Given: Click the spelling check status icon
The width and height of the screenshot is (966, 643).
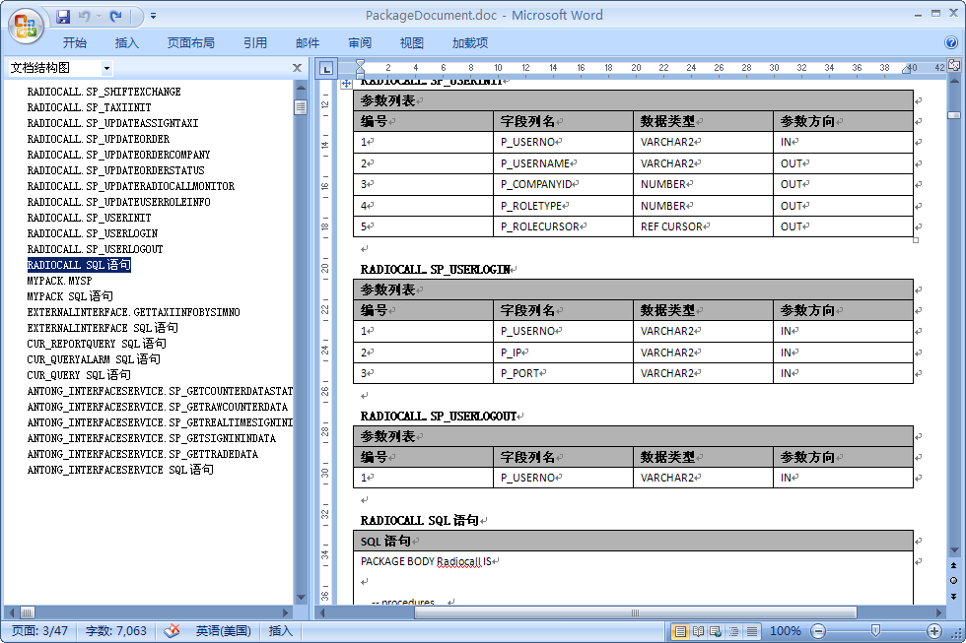Looking at the screenshot, I should coord(172,631).
